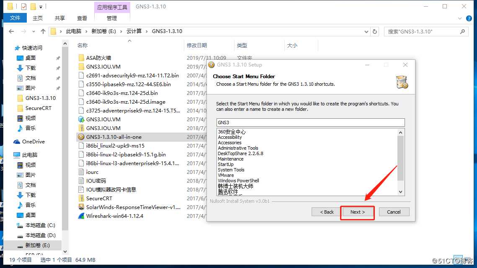Sort files by 大小 column
477x268 pixels.
point(292,45)
